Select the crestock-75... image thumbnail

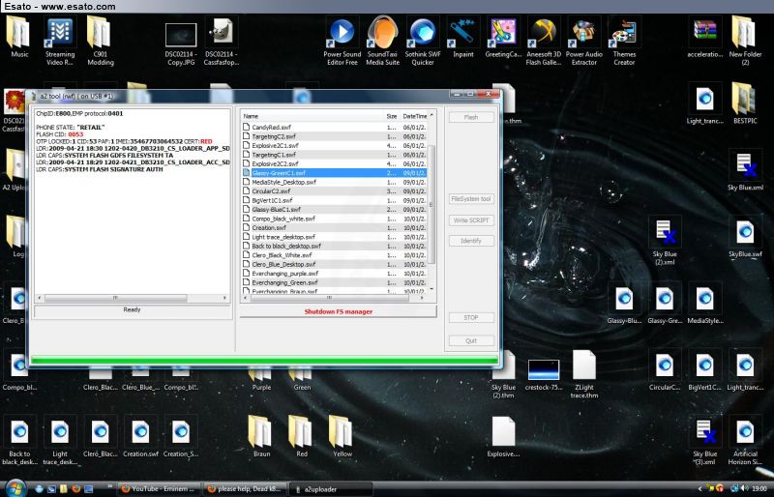pos(544,373)
